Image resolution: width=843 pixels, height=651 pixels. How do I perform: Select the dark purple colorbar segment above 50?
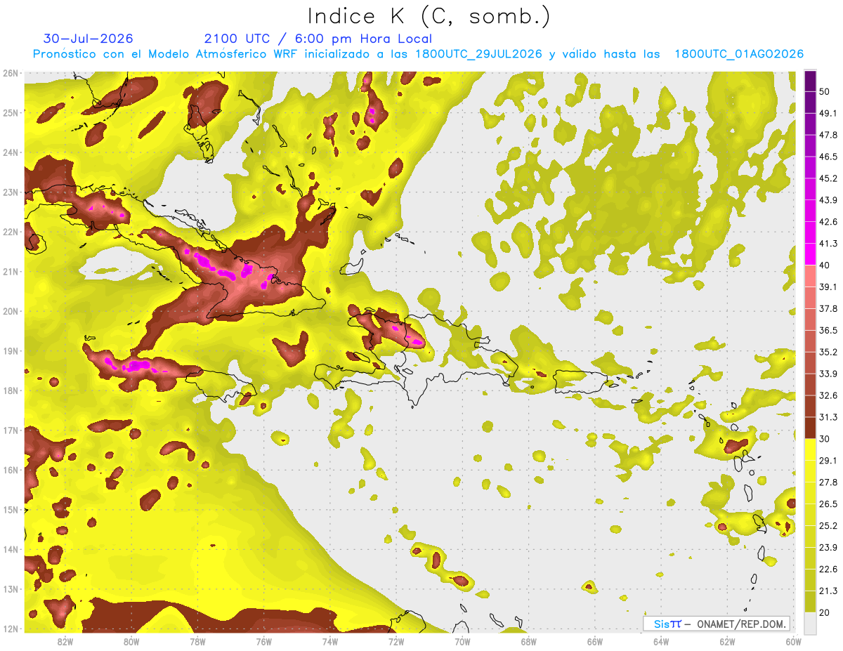point(810,81)
